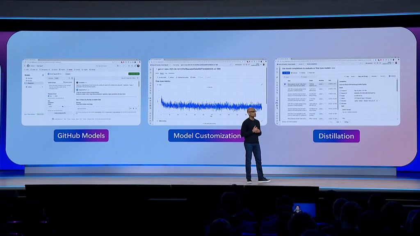Image resolution: width=420 pixels, height=236 pixels.
Task: Click the System prompt text area
Action: click(60, 88)
